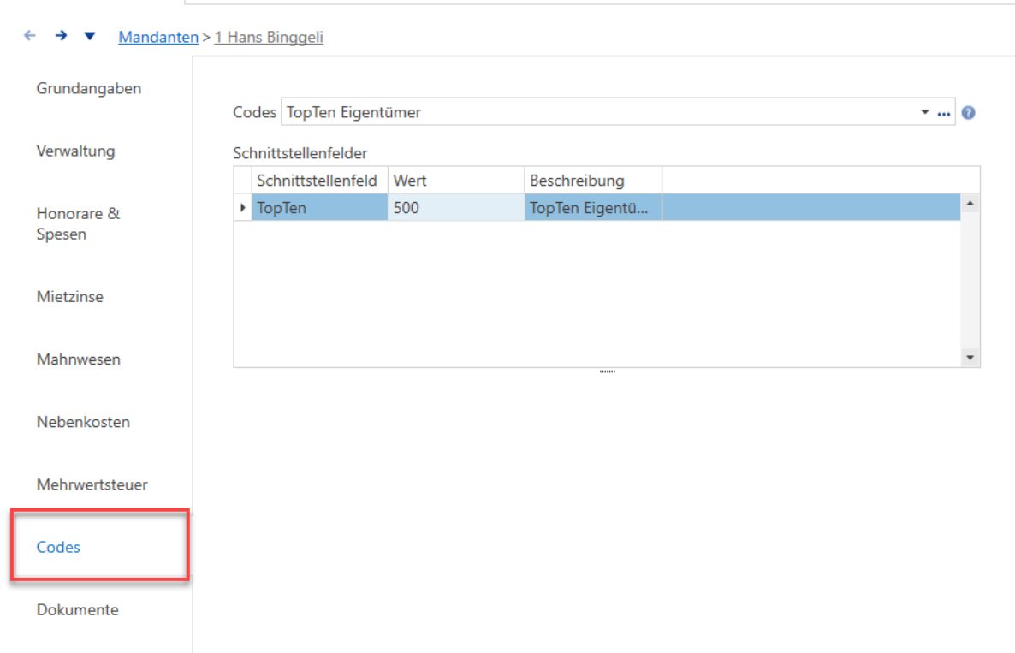
Task: Open the Mandanten breadcrumb link
Action: [x=158, y=37]
